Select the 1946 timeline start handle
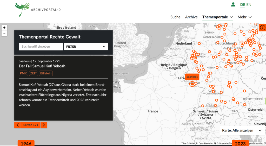Image resolution: width=266 pixels, height=146 pixels. point(26,143)
